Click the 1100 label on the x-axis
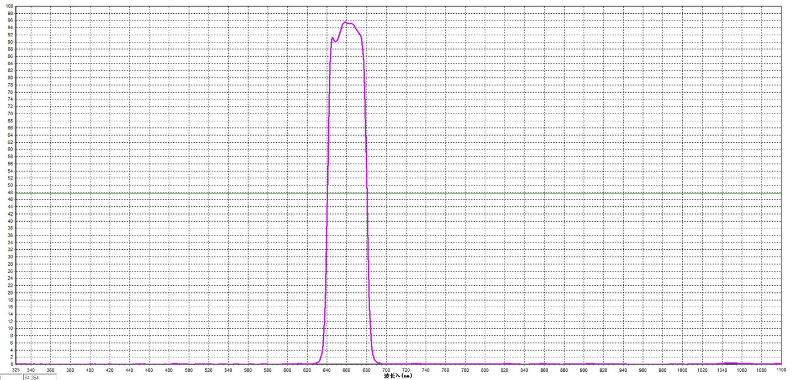 [780, 370]
